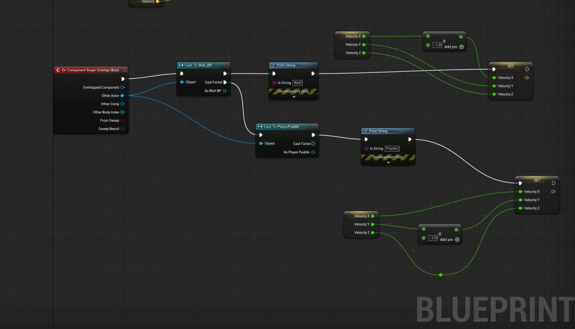575x329 pixels.
Task: Click the As Wall BP output pin
Action: click(x=225, y=90)
